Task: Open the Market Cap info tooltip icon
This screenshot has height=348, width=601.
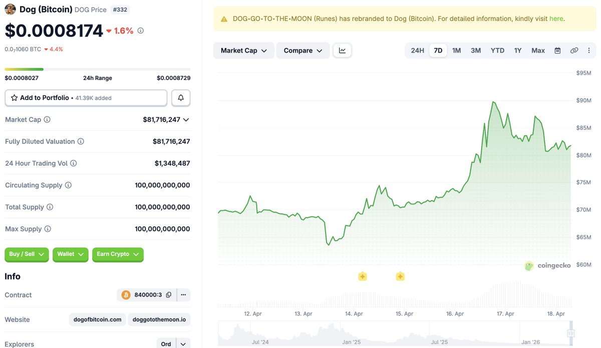Action: 47,120
